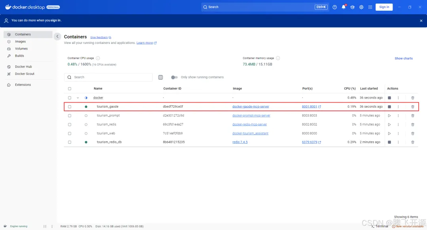Delete the tourism_redis container
This screenshot has height=230, width=427.
tap(412, 125)
